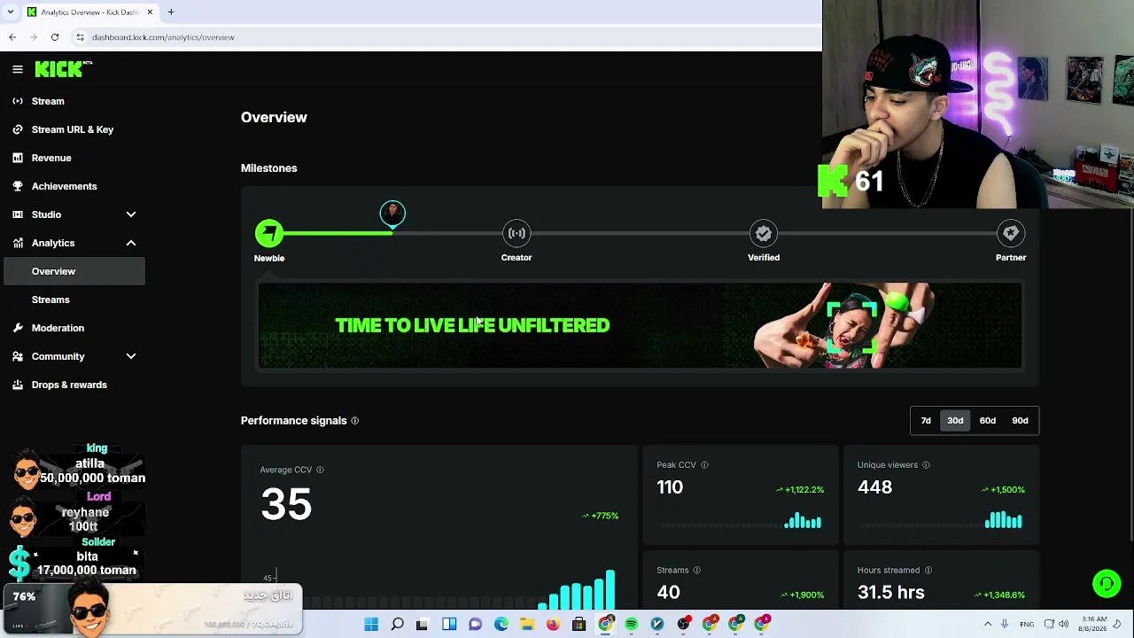
Task: Show info for Unique viewers
Action: pos(926,465)
